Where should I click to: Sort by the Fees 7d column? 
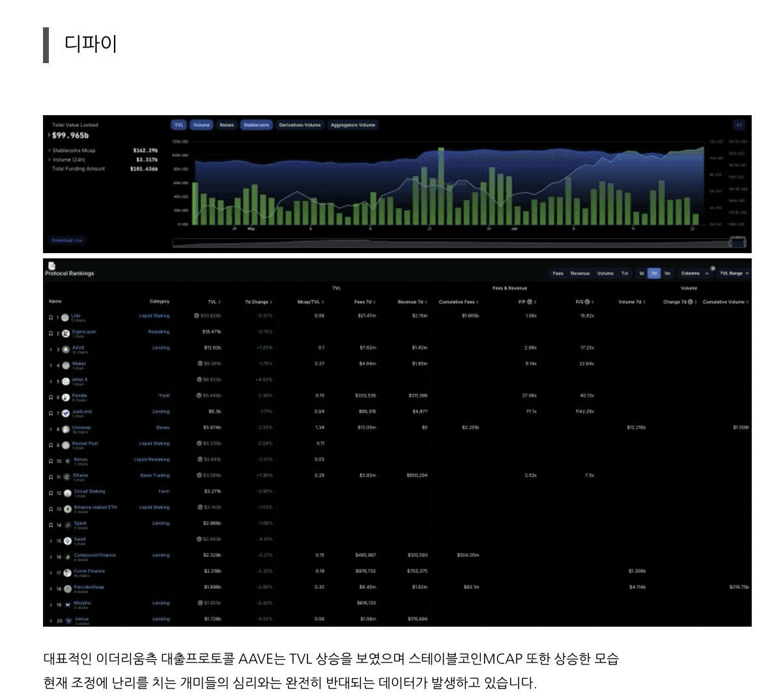click(x=365, y=302)
